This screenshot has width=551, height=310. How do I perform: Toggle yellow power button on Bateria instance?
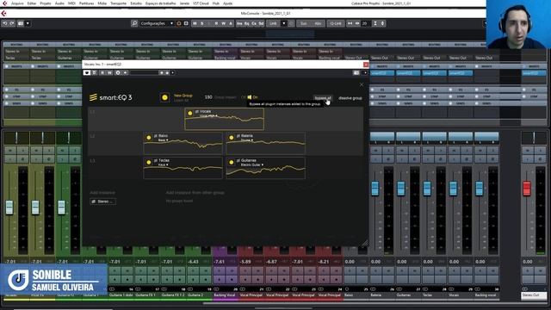232,138
